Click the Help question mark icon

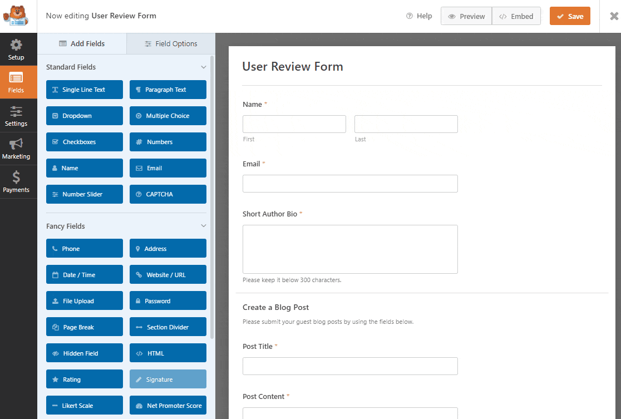tap(410, 16)
